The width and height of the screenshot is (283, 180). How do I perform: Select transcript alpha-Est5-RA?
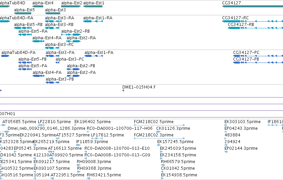click(x=25, y=35)
